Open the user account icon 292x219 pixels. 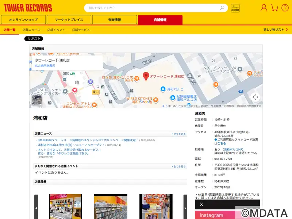pos(264,8)
